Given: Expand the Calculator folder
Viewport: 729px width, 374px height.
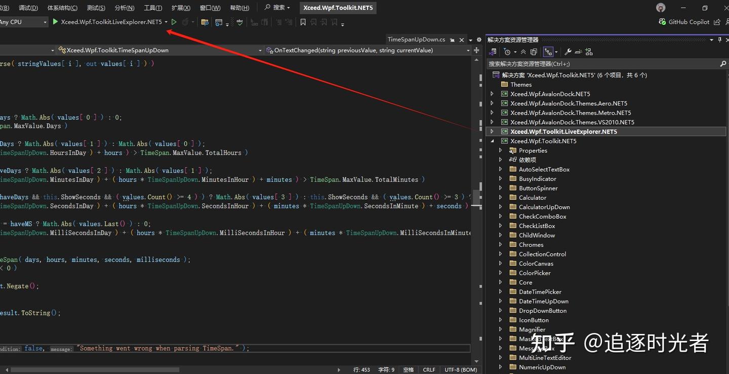Looking at the screenshot, I should 501,198.
